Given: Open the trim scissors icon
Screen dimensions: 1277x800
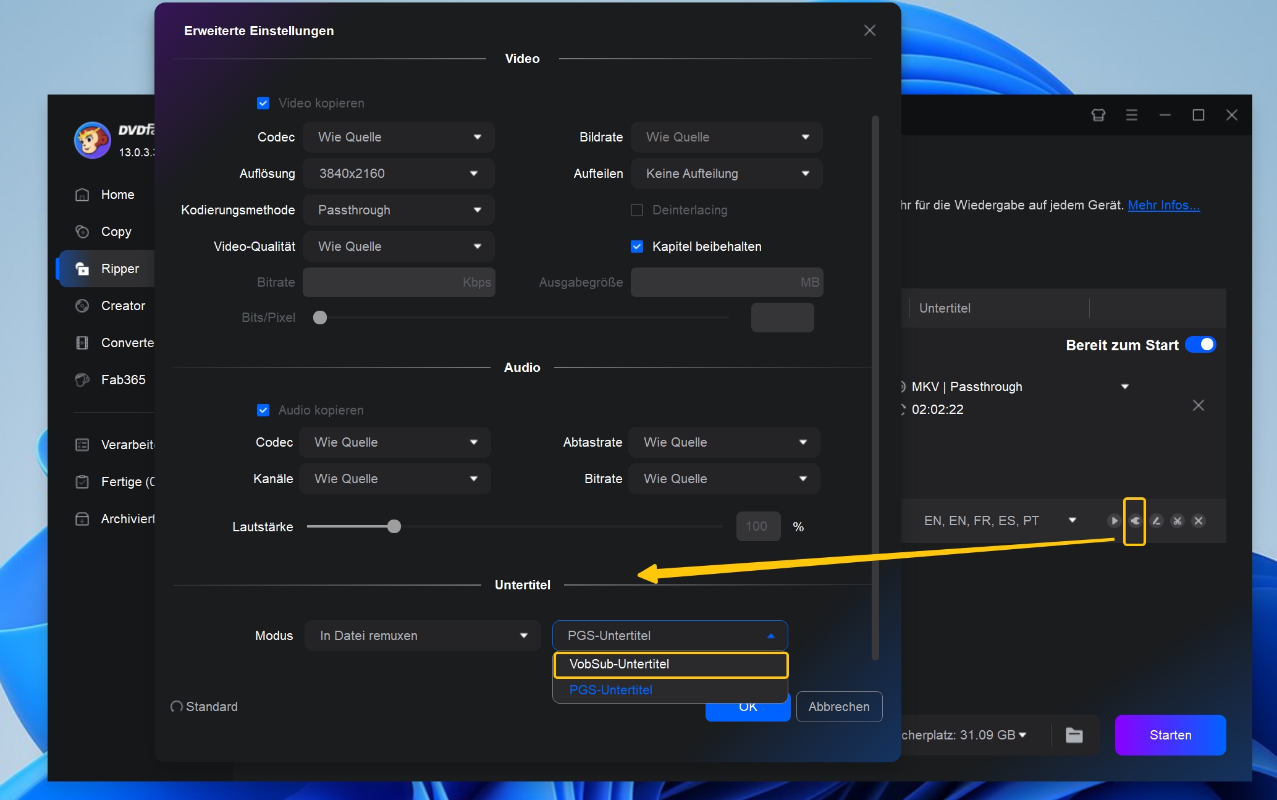Looking at the screenshot, I should pyautogui.click(x=1178, y=521).
